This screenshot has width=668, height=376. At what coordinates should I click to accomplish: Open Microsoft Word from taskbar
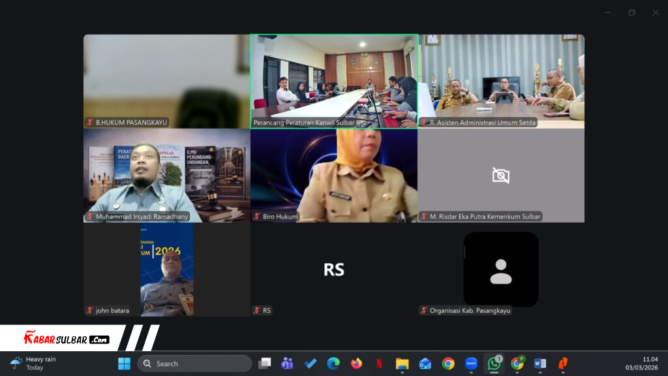[539, 364]
